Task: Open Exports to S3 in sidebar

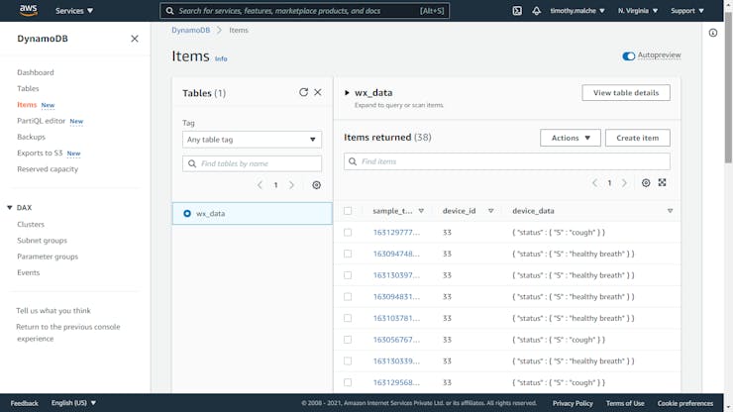Action: [x=40, y=153]
